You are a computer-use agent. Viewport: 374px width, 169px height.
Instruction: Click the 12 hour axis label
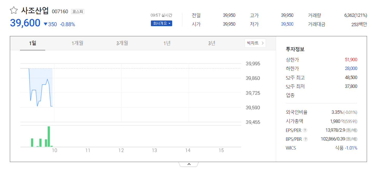[x=121, y=150]
